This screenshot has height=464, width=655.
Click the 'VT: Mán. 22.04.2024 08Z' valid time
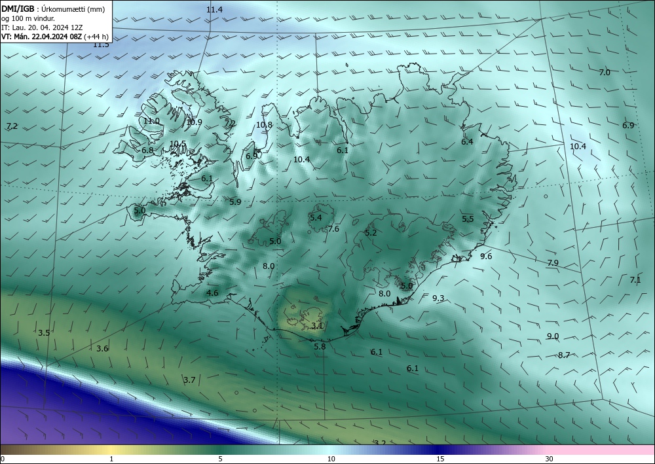[42, 36]
